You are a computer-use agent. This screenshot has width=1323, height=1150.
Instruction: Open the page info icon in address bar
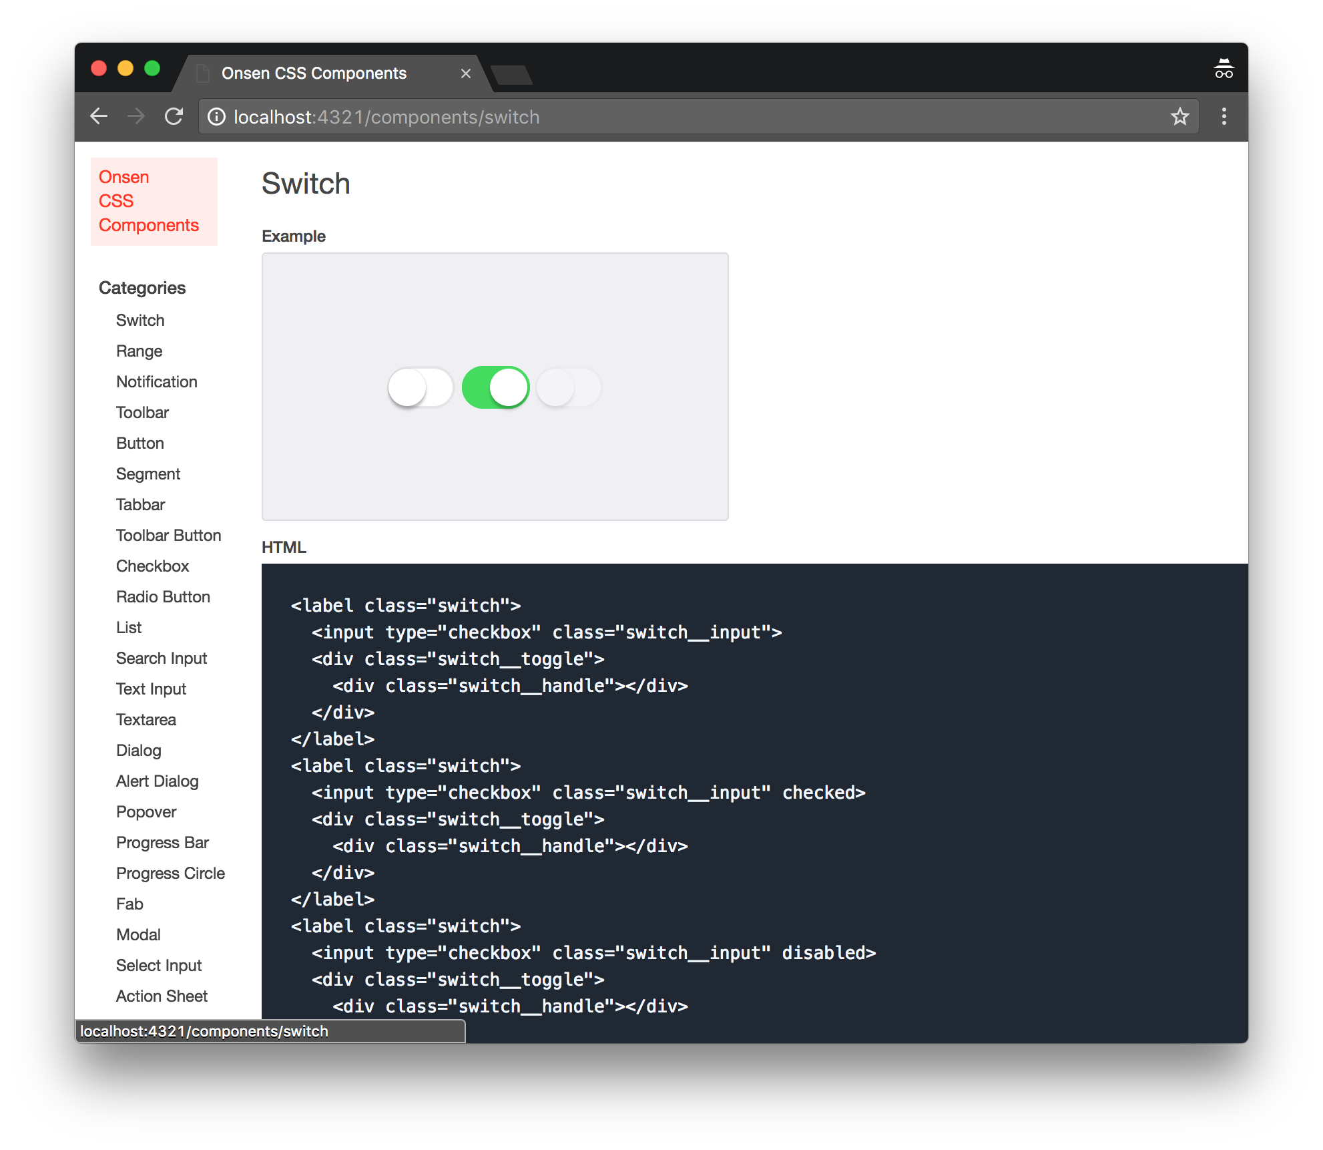coord(216,116)
